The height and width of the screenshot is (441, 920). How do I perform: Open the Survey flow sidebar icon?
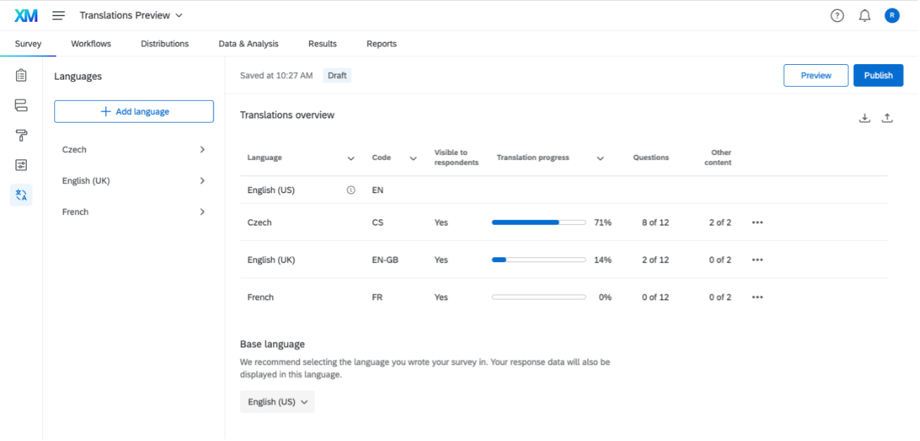pos(21,106)
